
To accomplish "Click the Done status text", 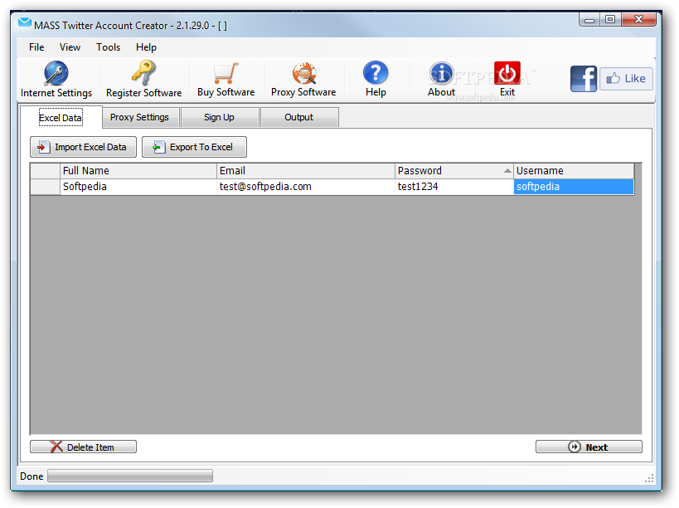I will pos(32,476).
